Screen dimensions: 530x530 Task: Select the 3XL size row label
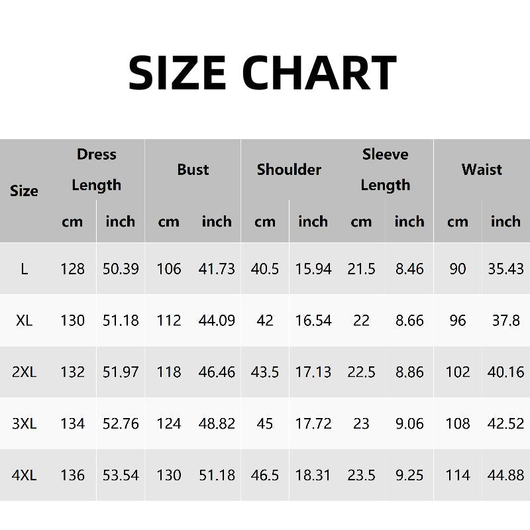(x=25, y=423)
